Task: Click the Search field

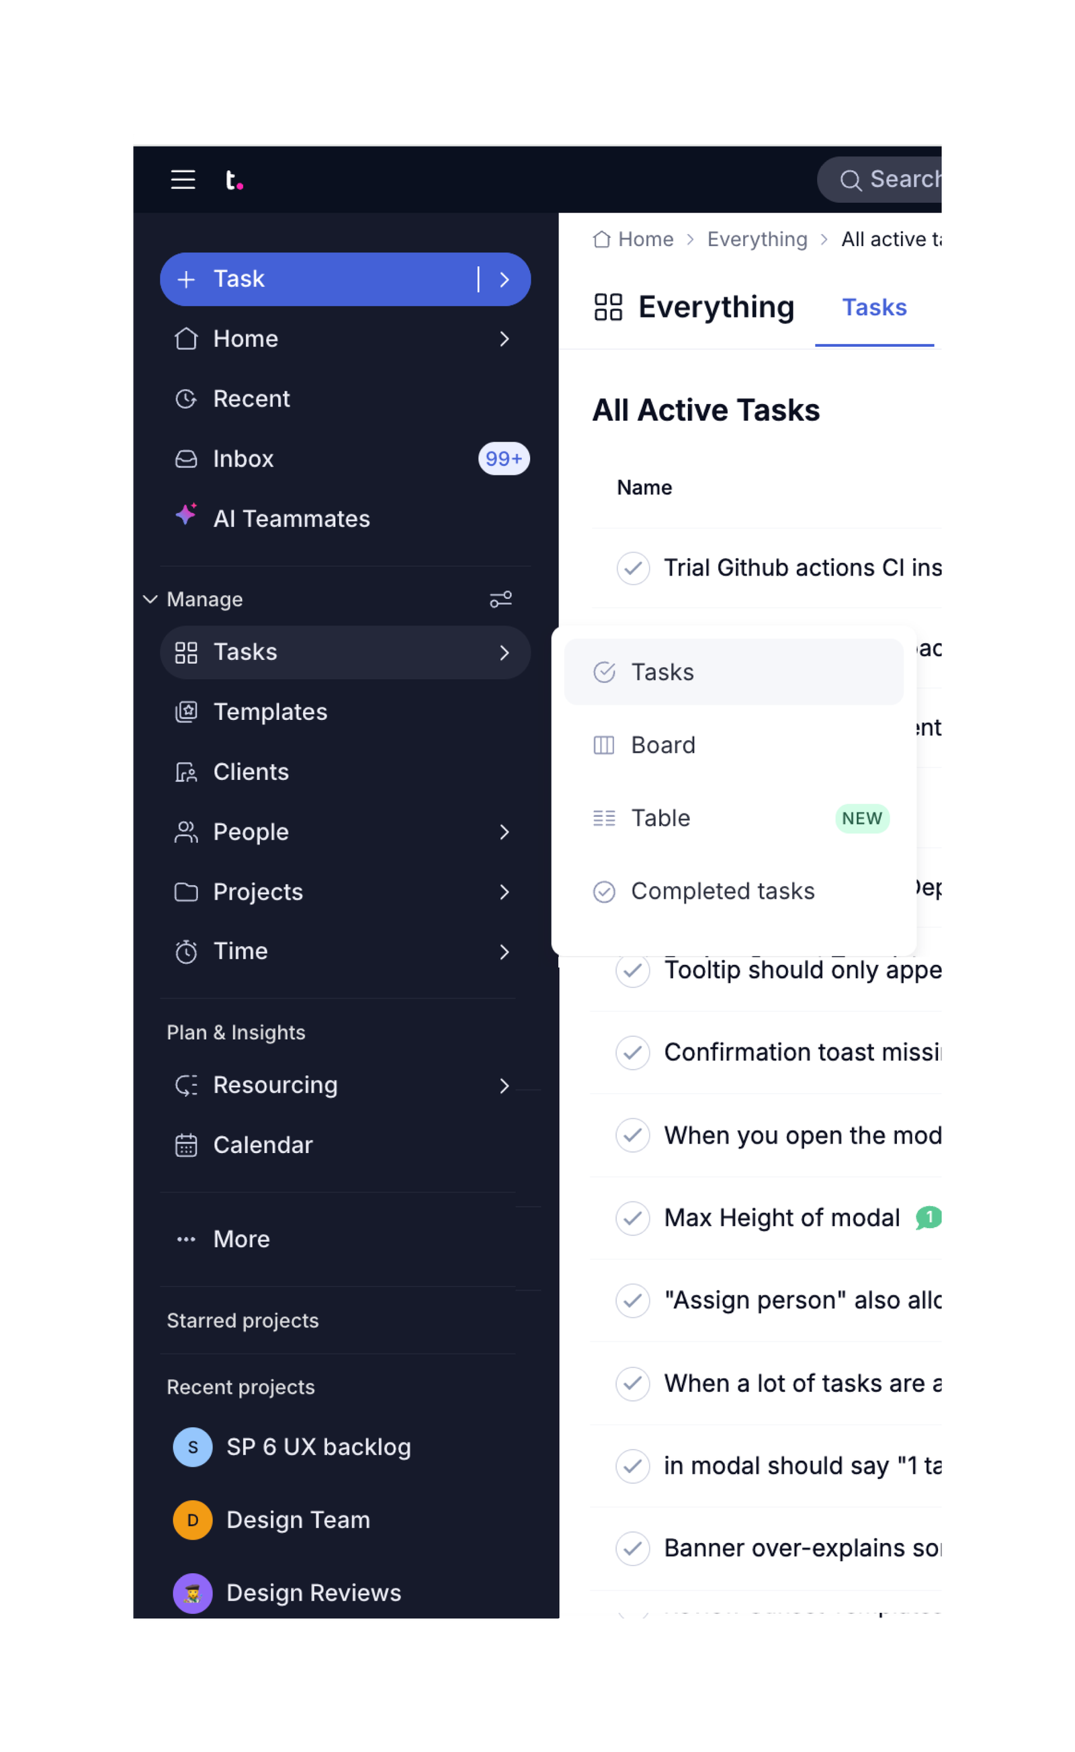Action: [879, 180]
